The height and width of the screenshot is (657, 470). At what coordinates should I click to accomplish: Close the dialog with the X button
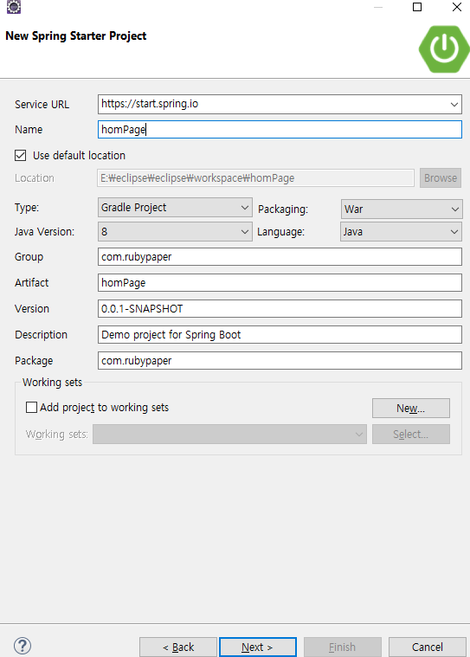pyautogui.click(x=457, y=7)
